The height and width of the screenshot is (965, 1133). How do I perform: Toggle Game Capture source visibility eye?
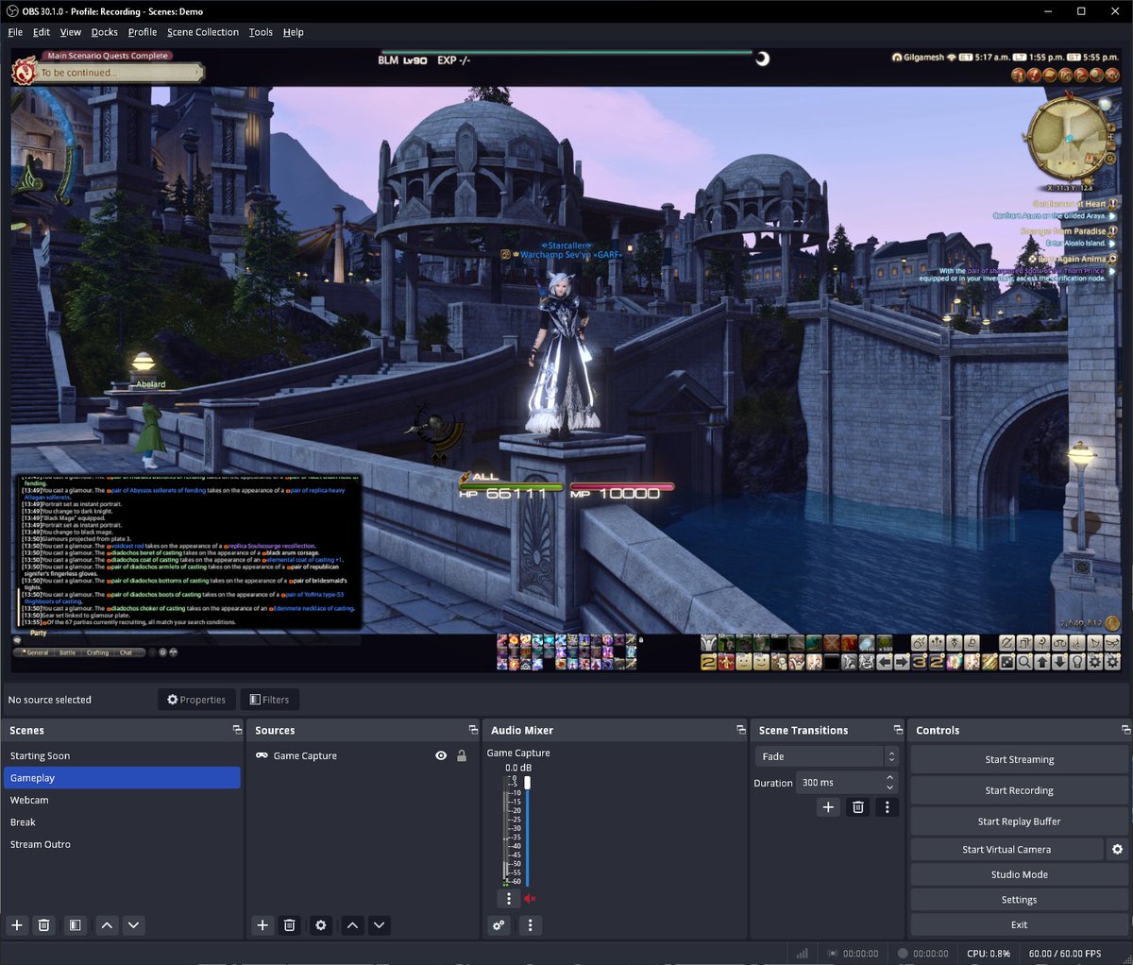(441, 755)
